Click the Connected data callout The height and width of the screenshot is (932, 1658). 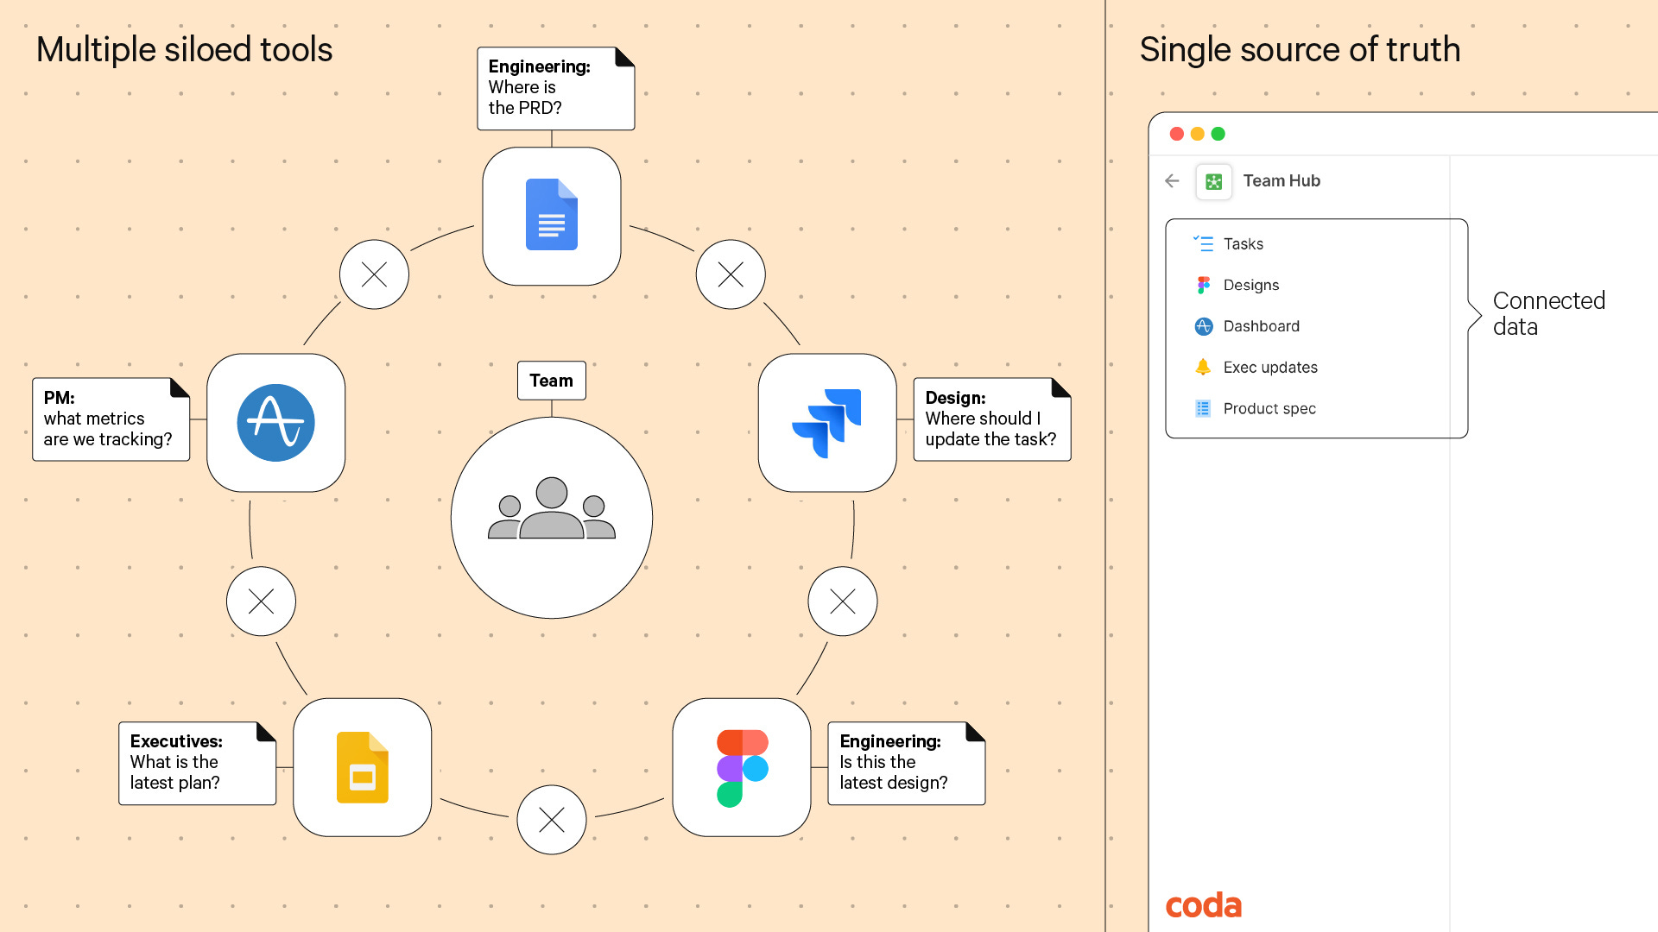click(x=1548, y=313)
